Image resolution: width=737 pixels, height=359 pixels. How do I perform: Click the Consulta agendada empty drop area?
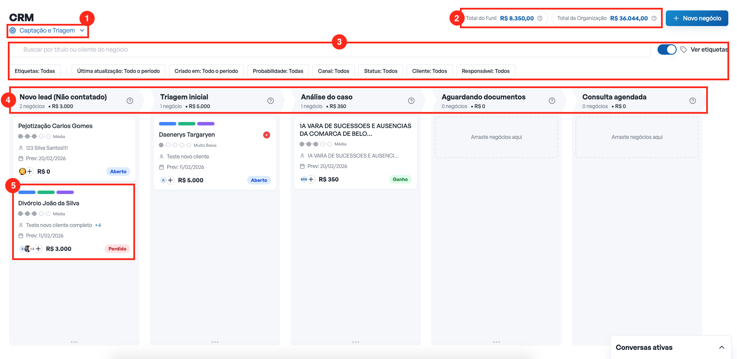(637, 137)
